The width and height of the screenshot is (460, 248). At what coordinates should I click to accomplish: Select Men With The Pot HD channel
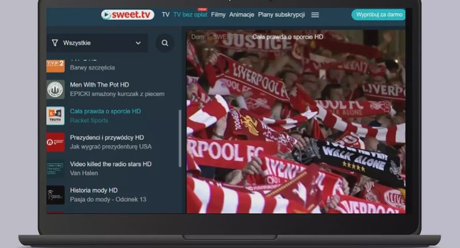tap(99, 85)
